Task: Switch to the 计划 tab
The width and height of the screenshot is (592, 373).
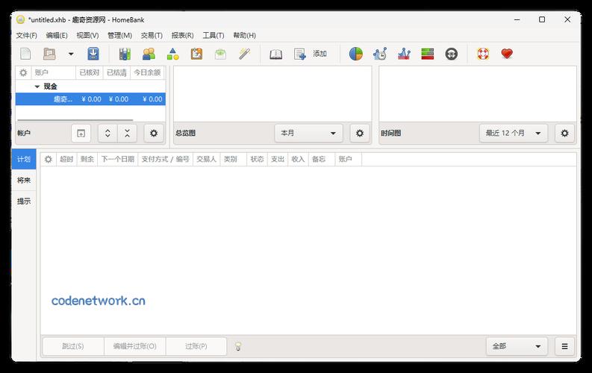Action: 24,159
